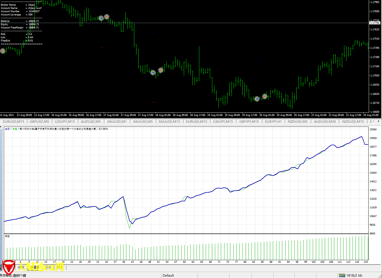
Task: Click the blue entry arrow near 18 Aug 01:00
Action: [153, 73]
